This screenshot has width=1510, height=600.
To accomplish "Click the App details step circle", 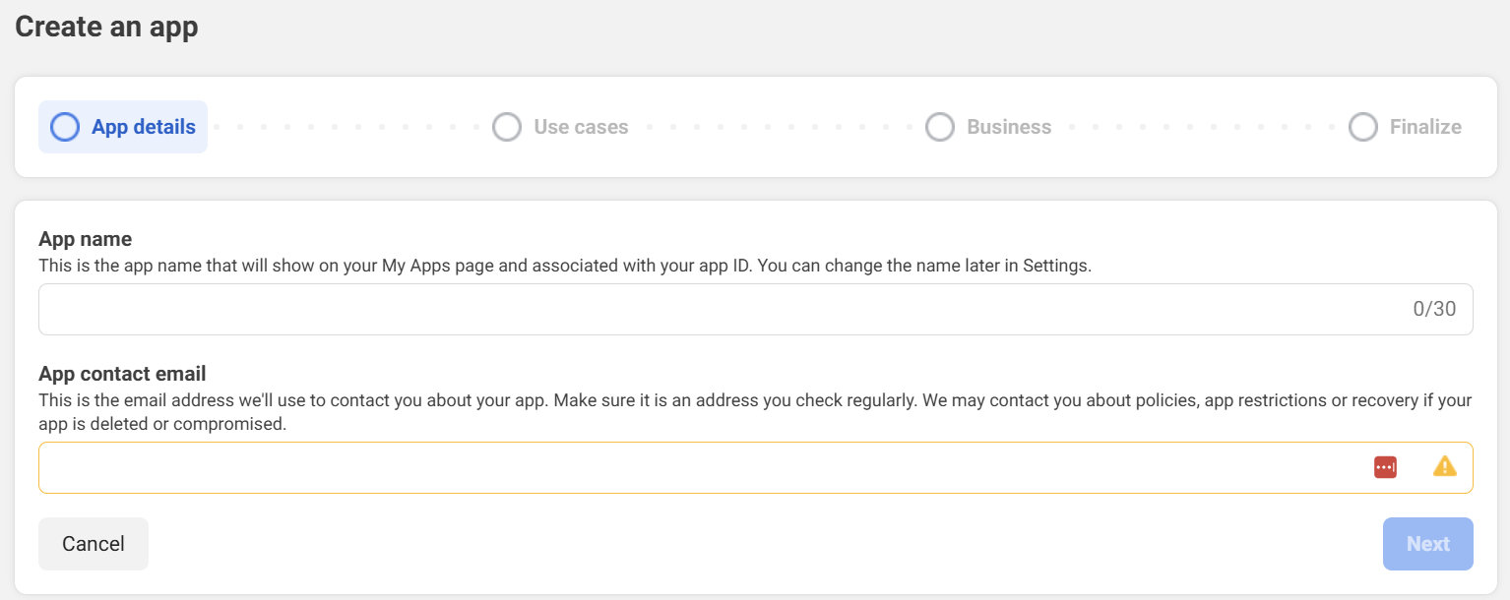I will (65, 127).
